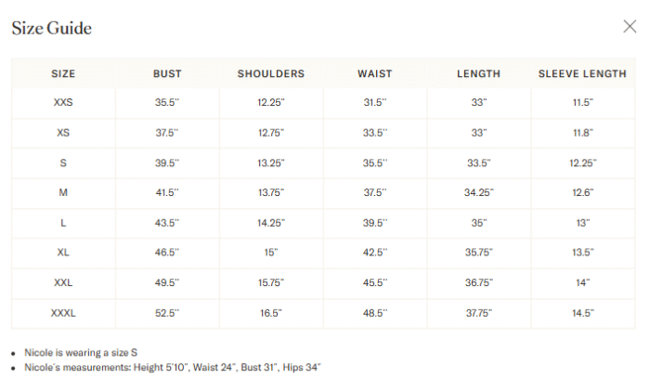Click the note Nicole is wearing a size S
The width and height of the screenshot is (650, 391).
81,353
